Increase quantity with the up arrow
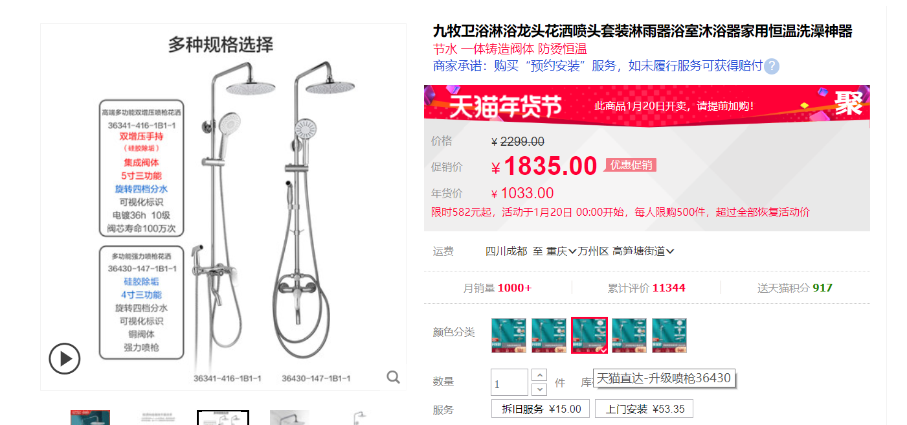The width and height of the screenshot is (907, 425). [x=539, y=375]
